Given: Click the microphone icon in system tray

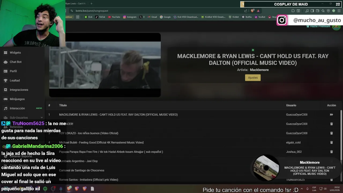Looking at the screenshot, I should [307, 189].
